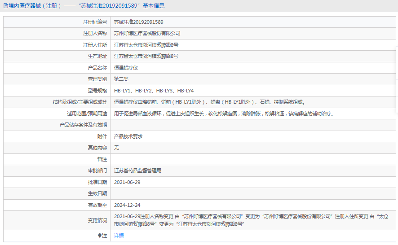Select the registrant address in the 注册人住所 row
Image resolution: width=398 pixels, height=245 pixels.
click(x=146, y=45)
